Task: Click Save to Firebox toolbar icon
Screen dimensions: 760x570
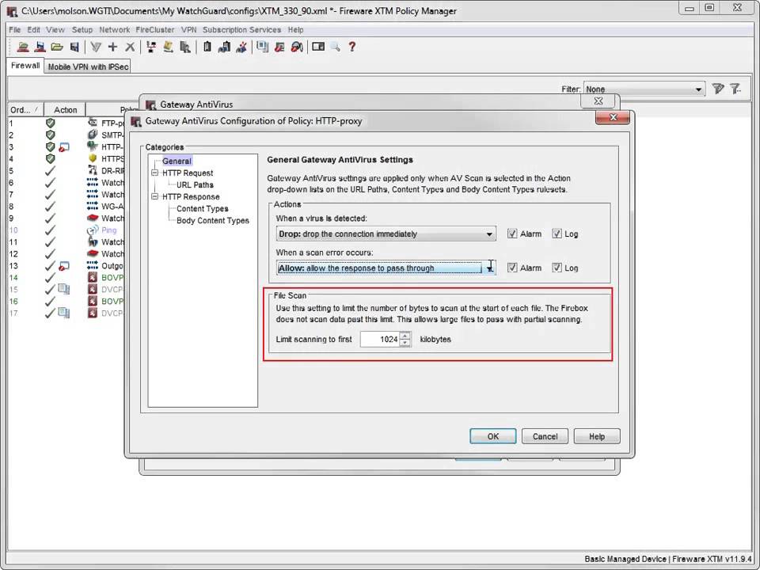Action: pos(40,47)
